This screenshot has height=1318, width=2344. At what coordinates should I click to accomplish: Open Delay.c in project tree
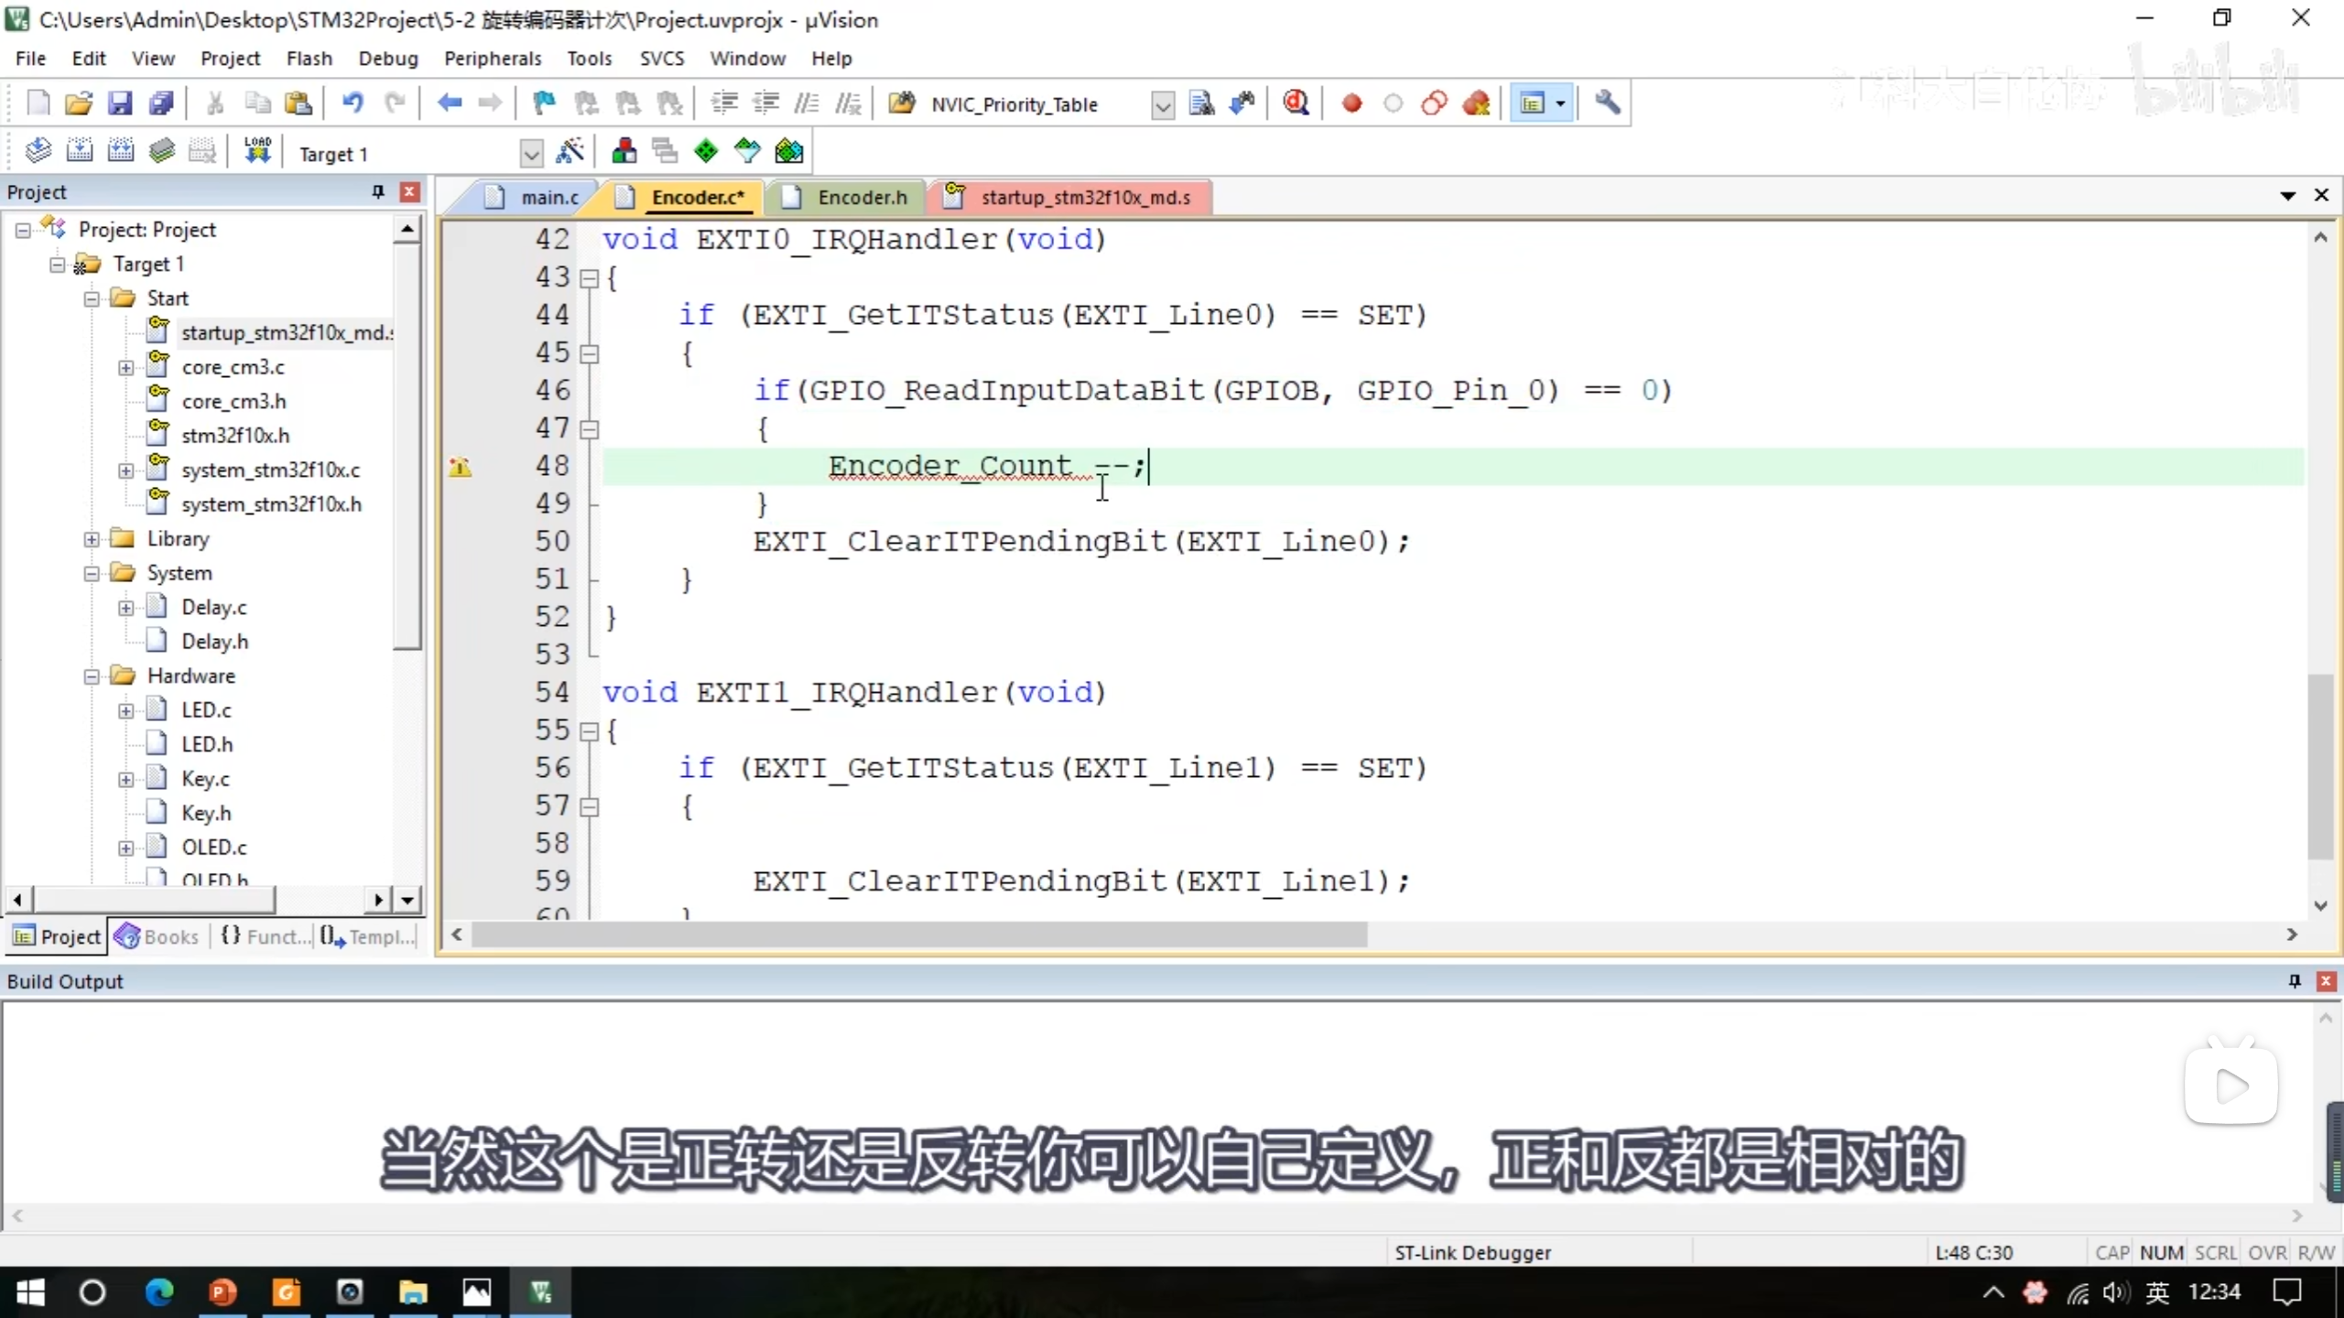213,608
